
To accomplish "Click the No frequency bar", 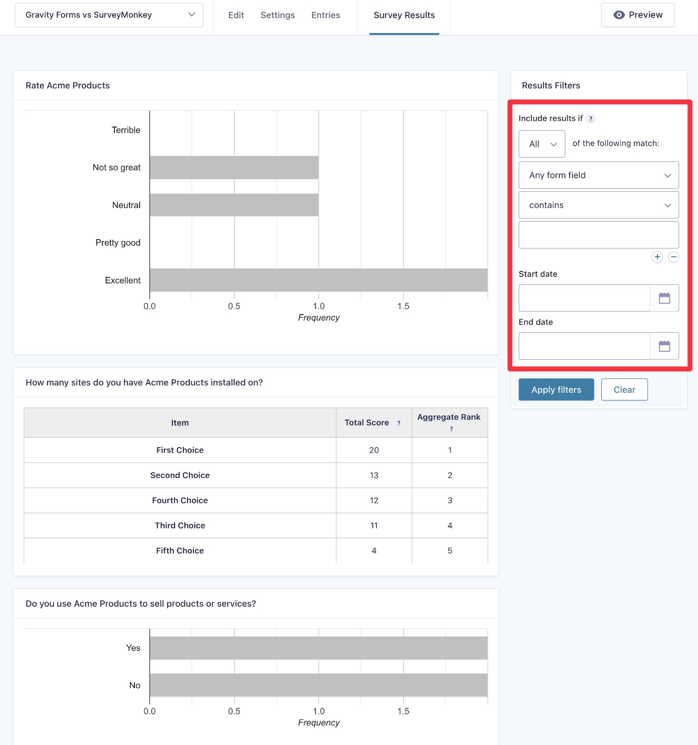I will coord(318,685).
